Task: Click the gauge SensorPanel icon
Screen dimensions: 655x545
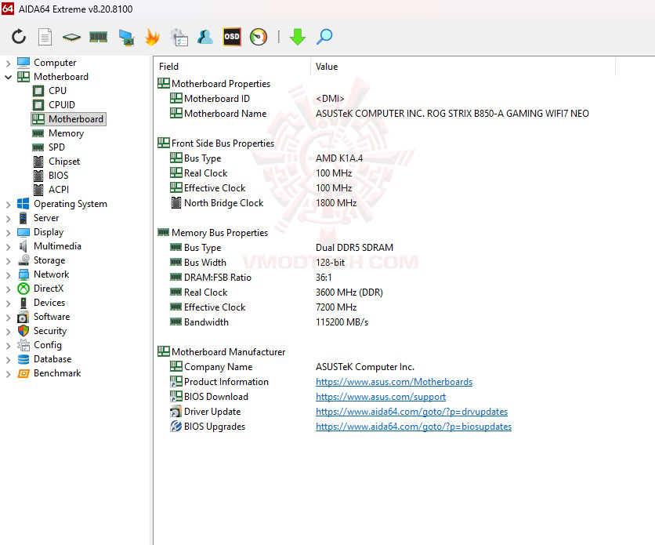Action: pyautogui.click(x=258, y=37)
